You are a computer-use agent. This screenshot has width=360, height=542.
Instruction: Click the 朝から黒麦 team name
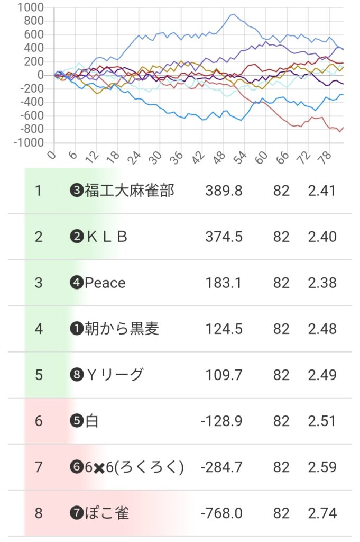click(121, 329)
